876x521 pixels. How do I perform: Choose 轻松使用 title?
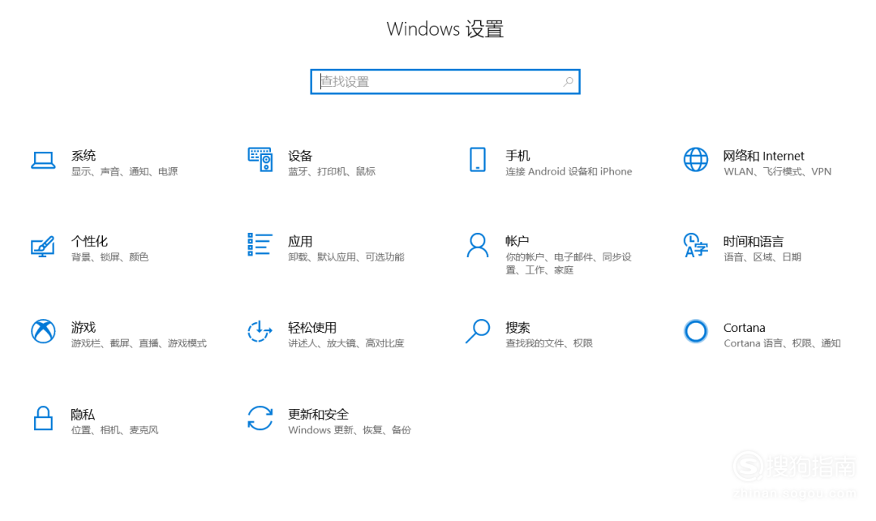(312, 328)
